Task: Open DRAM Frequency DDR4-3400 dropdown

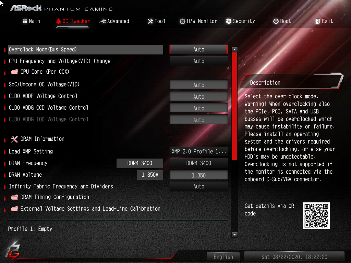Action: click(199, 163)
